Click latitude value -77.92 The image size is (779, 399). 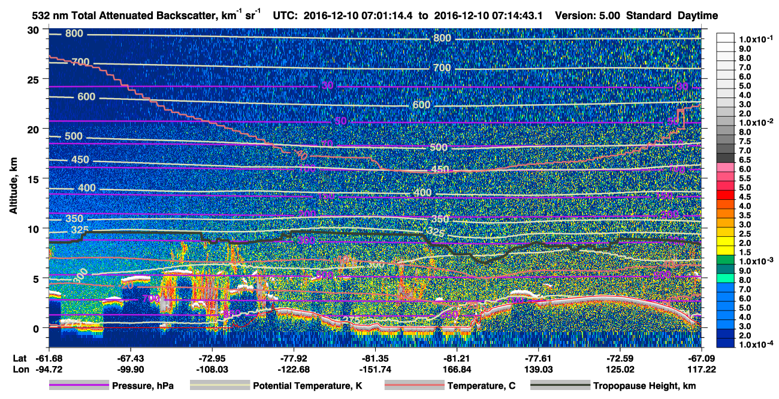click(x=294, y=358)
